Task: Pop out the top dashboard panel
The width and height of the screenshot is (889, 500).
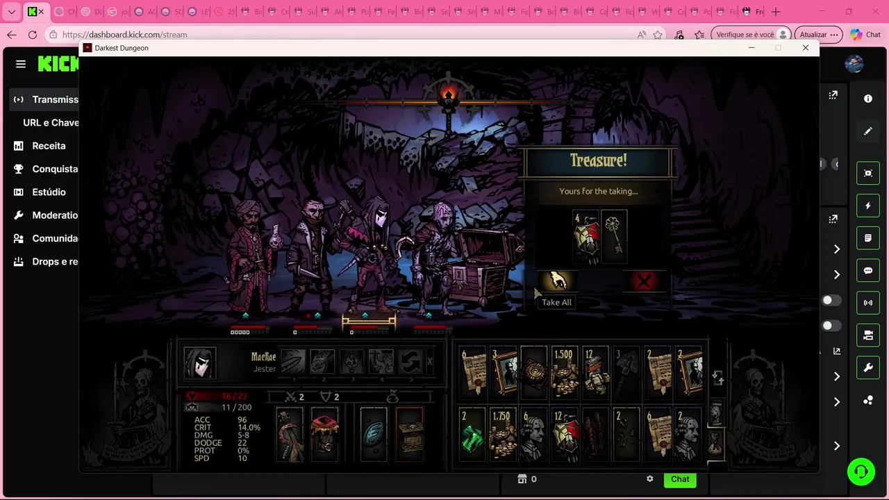Action: 833,95
